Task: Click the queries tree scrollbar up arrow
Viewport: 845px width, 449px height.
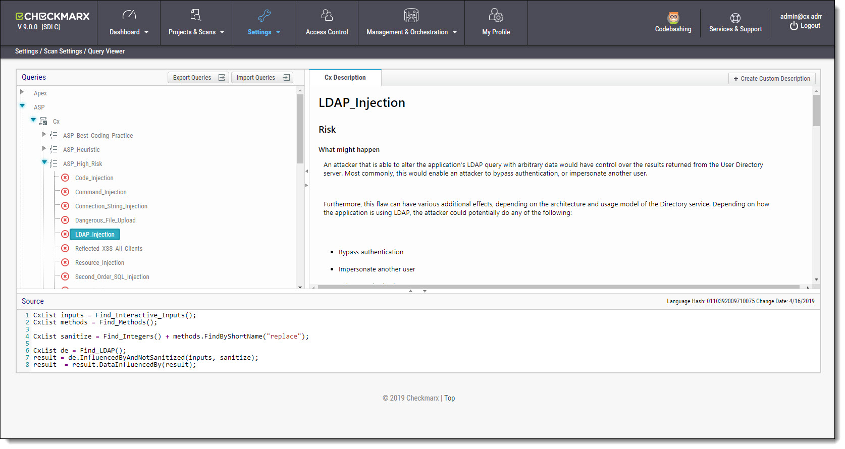Action: (300, 91)
